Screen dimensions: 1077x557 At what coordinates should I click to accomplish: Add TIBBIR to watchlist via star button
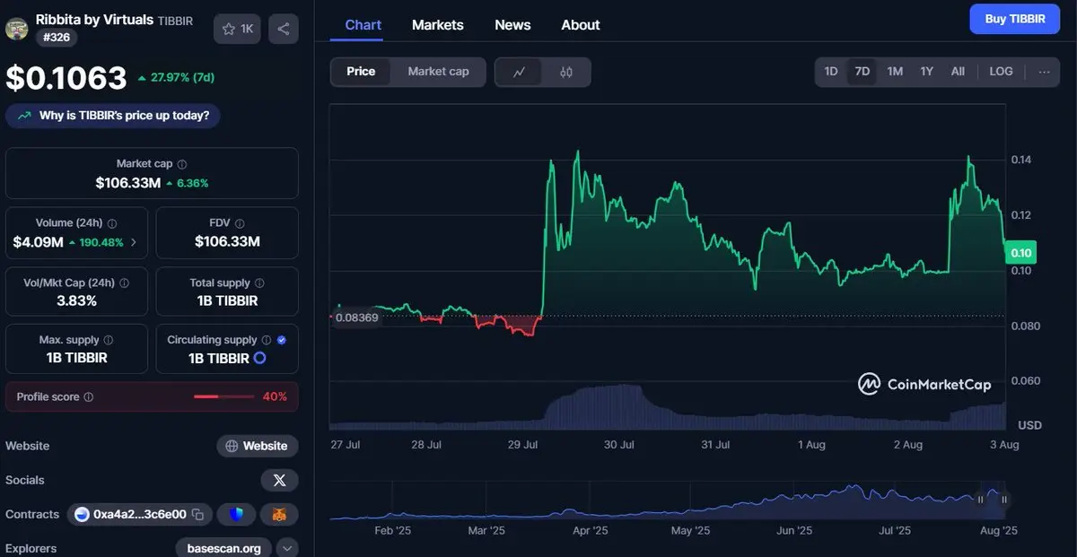click(x=237, y=29)
